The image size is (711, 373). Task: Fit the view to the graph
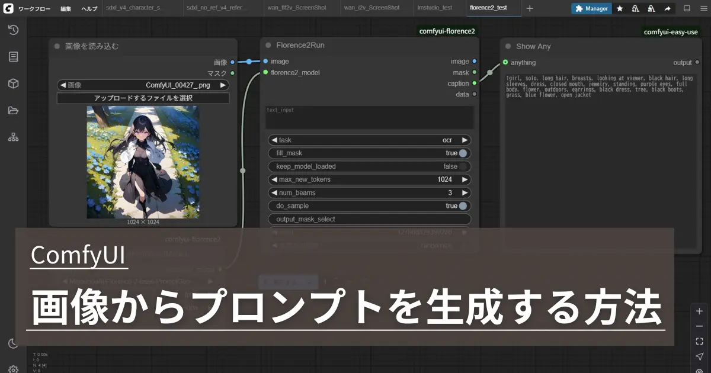pos(700,341)
